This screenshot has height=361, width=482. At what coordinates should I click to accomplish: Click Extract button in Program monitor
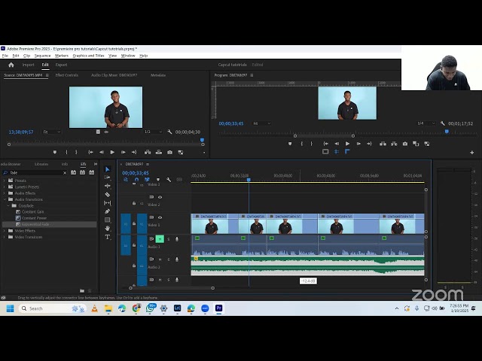tap(394, 144)
